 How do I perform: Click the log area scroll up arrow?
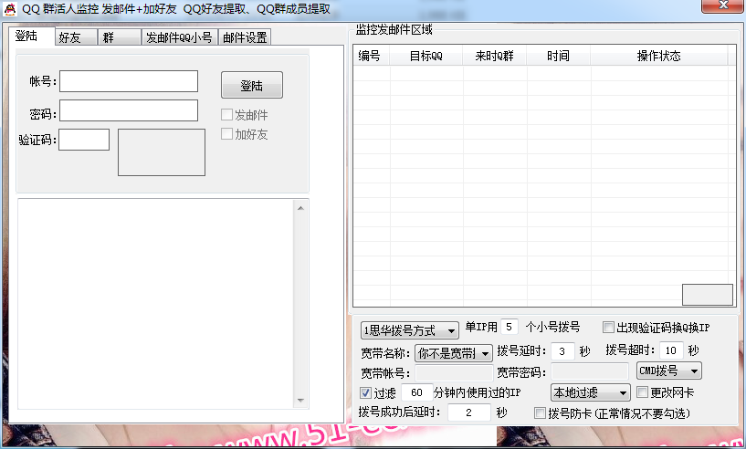[x=300, y=208]
